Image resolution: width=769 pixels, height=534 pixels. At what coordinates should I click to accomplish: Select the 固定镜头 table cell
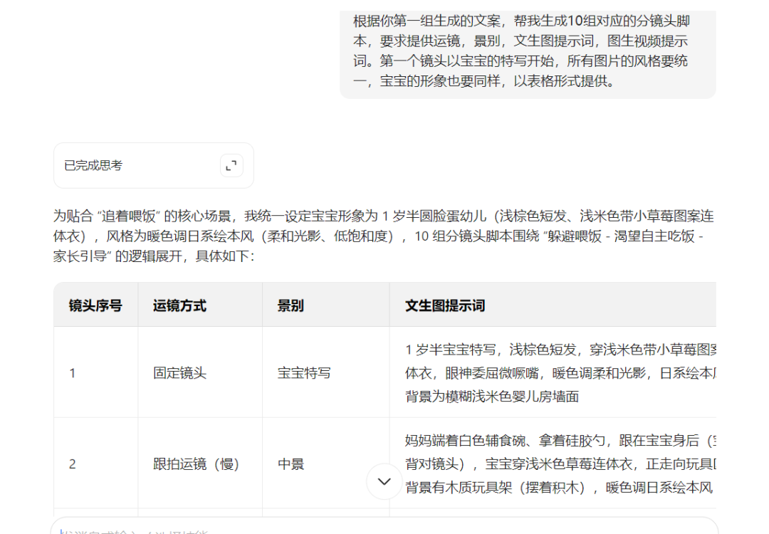(179, 373)
